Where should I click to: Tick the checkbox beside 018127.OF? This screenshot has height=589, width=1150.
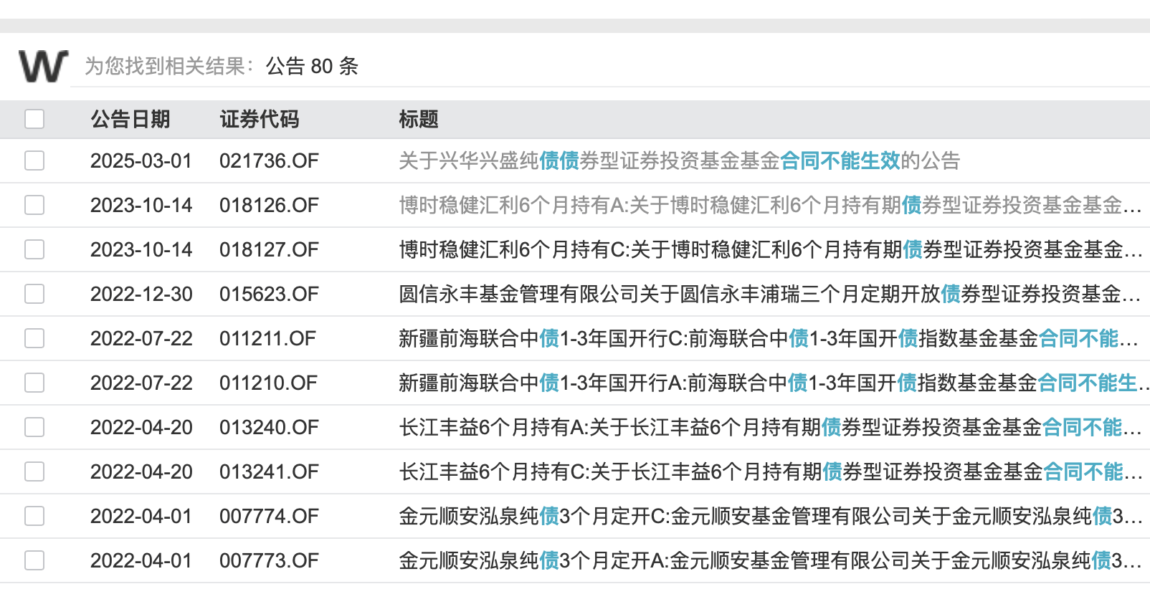34,249
